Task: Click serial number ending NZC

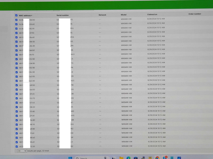Action: click(65, 81)
